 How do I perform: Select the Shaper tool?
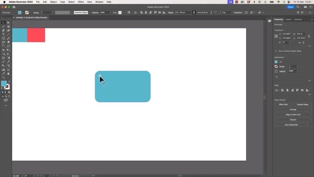tap(4, 42)
